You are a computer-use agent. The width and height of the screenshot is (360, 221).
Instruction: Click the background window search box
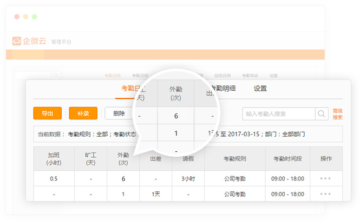[x=34, y=75]
